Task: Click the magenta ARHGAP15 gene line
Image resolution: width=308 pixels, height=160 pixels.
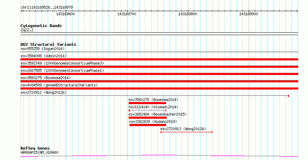Action: click(159, 156)
